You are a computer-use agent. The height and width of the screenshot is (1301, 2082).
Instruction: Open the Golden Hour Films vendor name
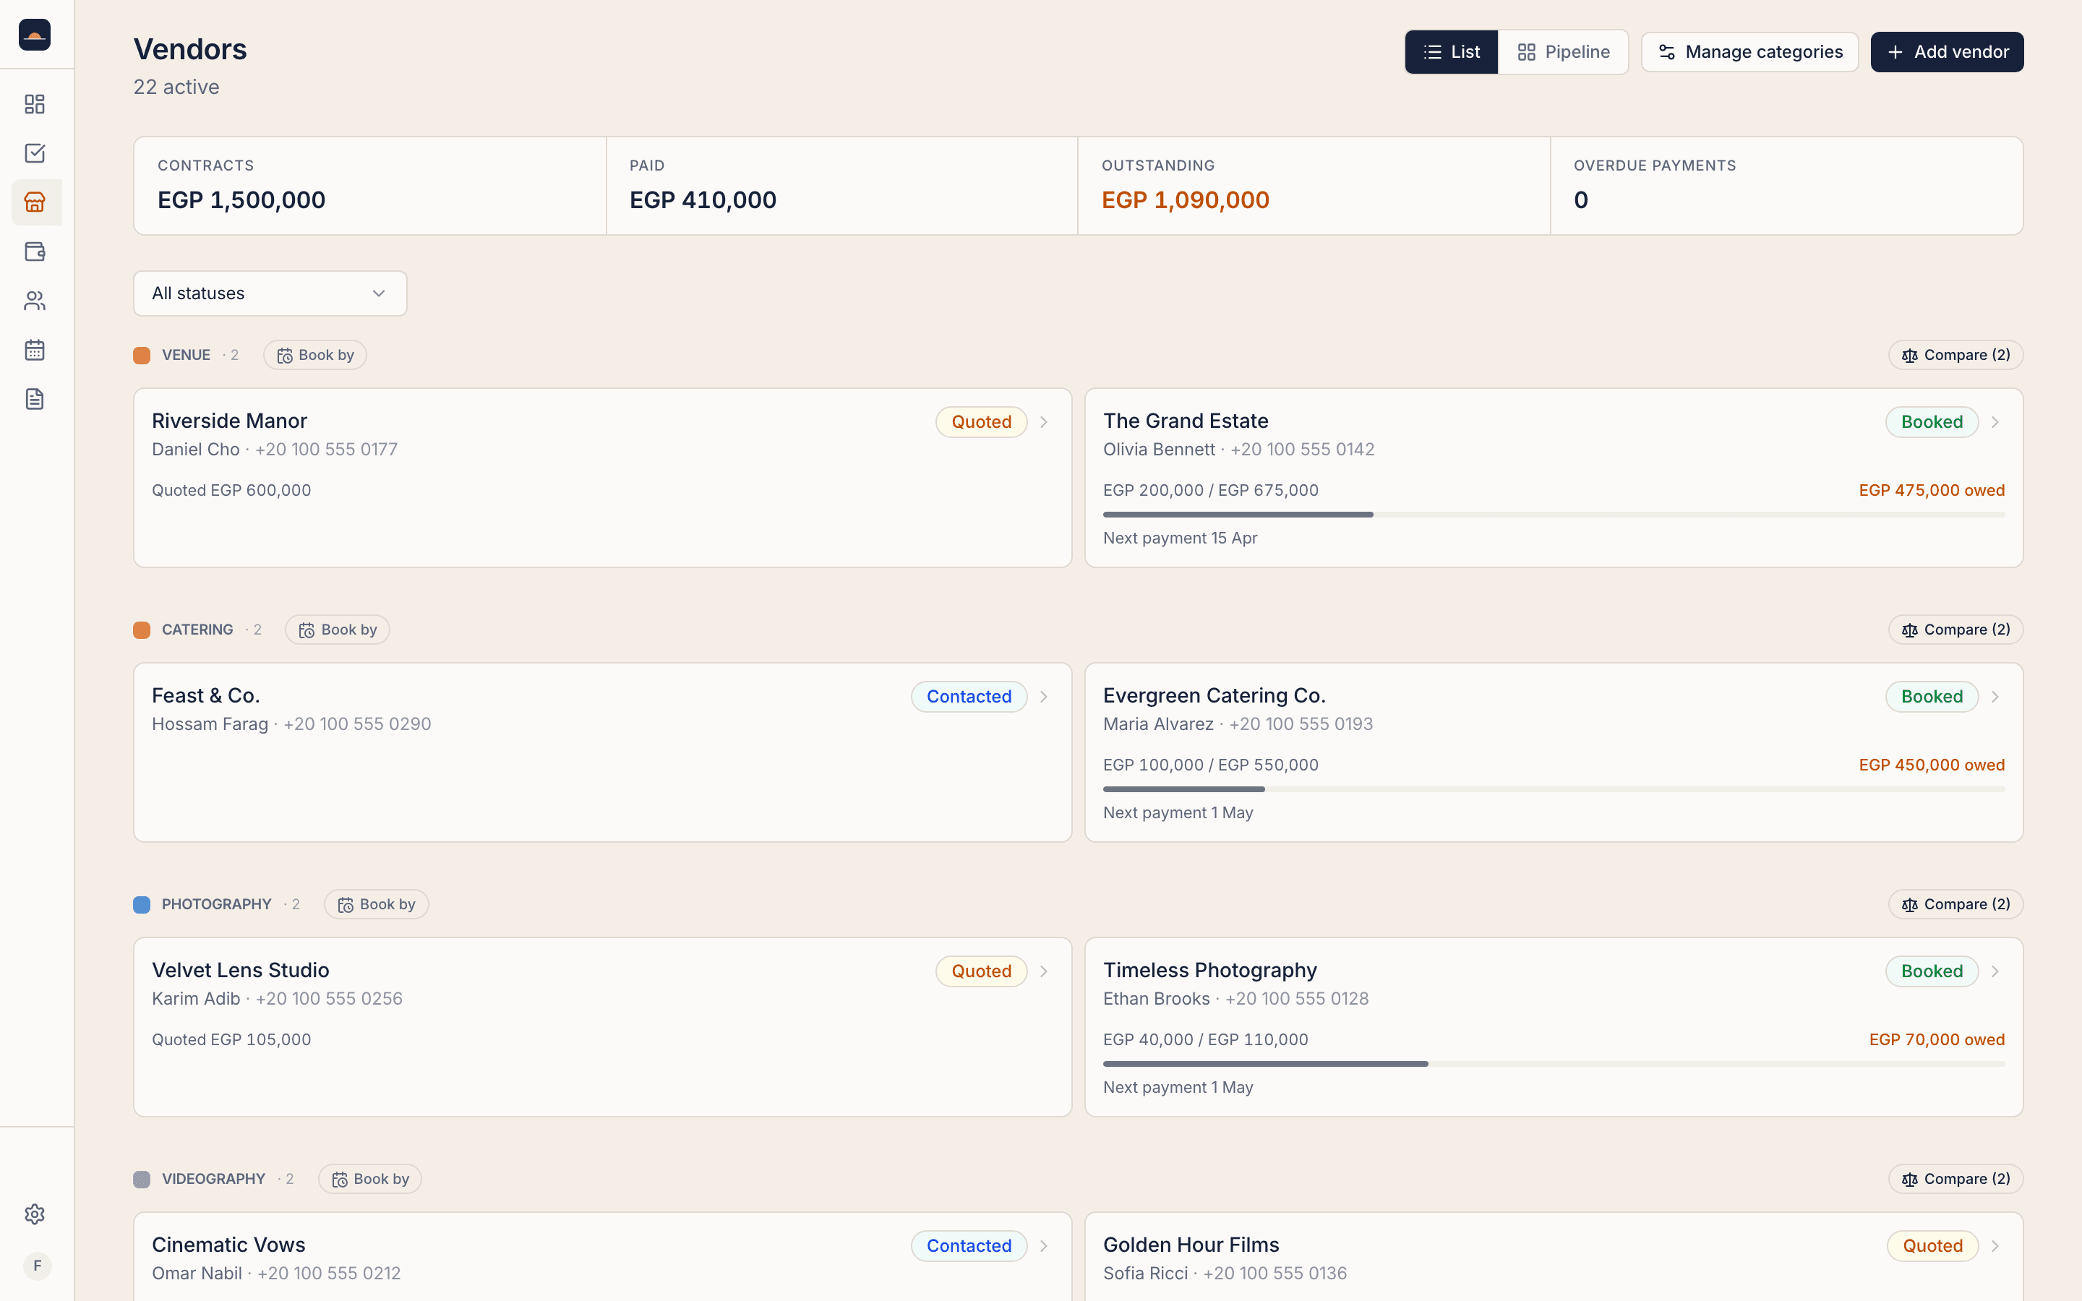click(1191, 1244)
